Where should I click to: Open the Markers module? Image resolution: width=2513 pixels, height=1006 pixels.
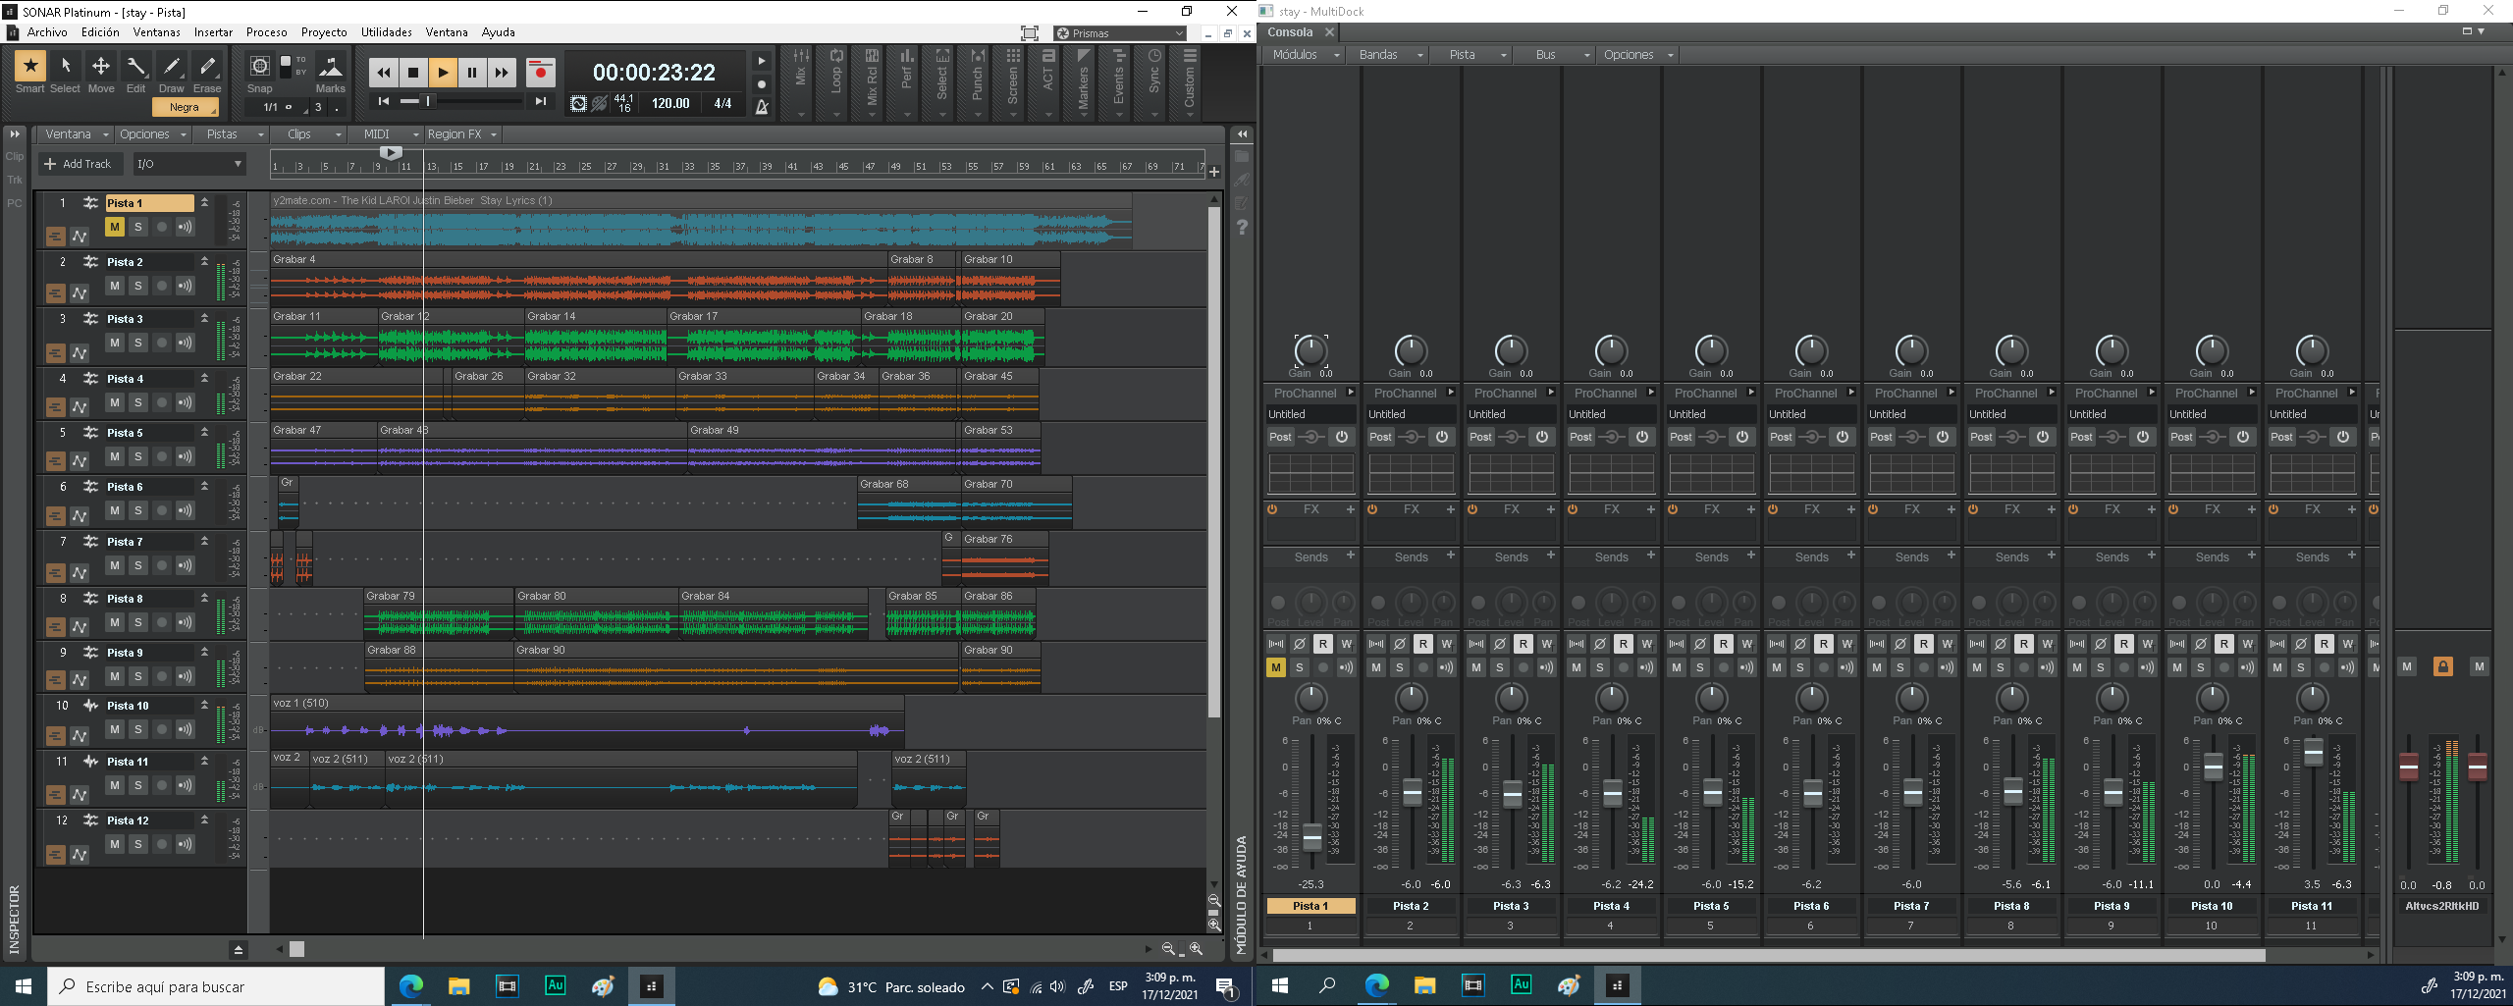[x=1084, y=82]
